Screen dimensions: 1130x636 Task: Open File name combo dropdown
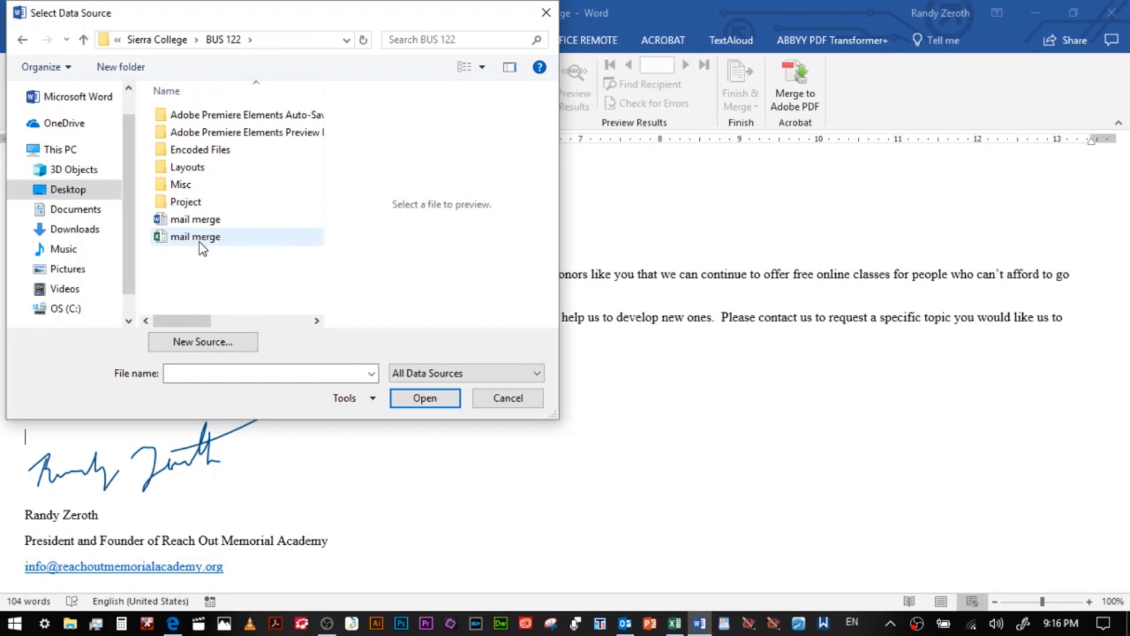click(x=371, y=373)
